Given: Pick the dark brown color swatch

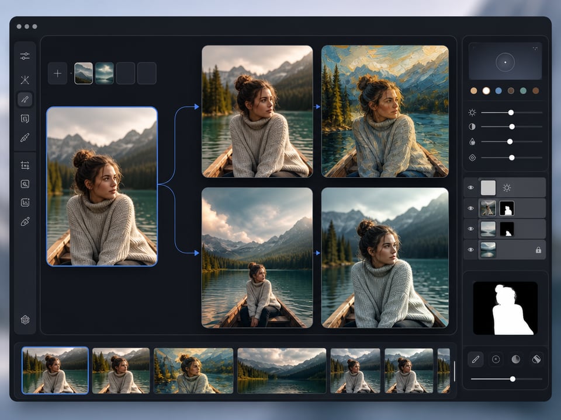Looking at the screenshot, I should coord(511,91).
